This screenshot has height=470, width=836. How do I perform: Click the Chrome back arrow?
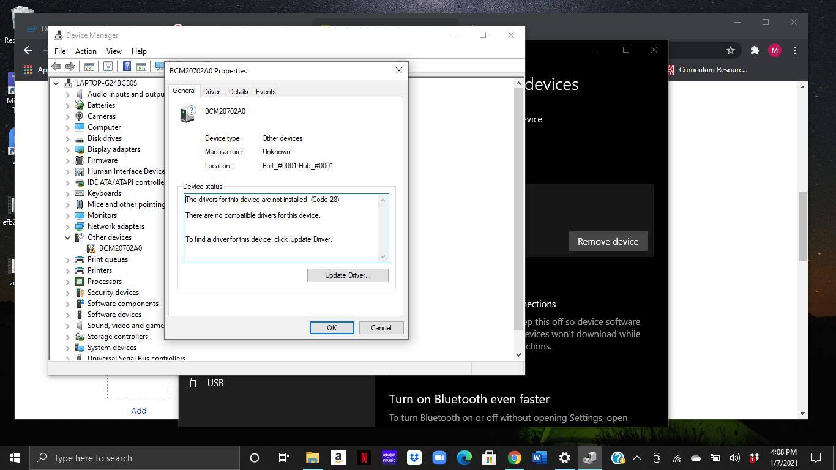(x=28, y=51)
